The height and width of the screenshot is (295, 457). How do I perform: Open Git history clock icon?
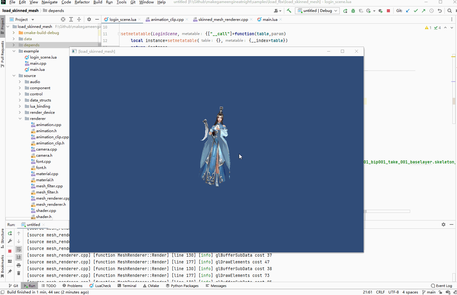[x=432, y=11]
